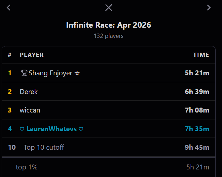Click the star icon after Shang Enjoyer
The image size is (222, 177).
click(77, 73)
